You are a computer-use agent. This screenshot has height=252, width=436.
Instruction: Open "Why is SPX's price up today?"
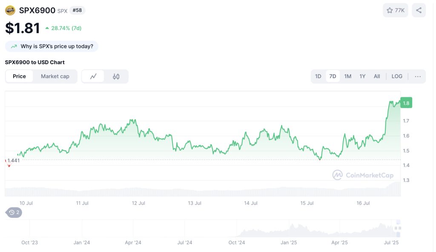(52, 46)
